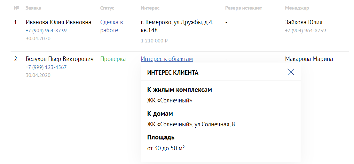Click the Проверка status label
The image size is (354, 164).
[113, 59]
